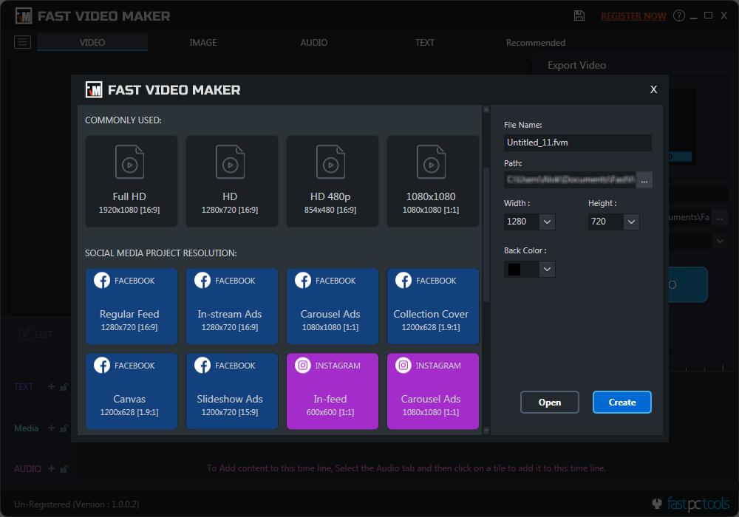Add audio using the AUDIO plus icon
Image resolution: width=739 pixels, height=517 pixels.
coord(51,468)
